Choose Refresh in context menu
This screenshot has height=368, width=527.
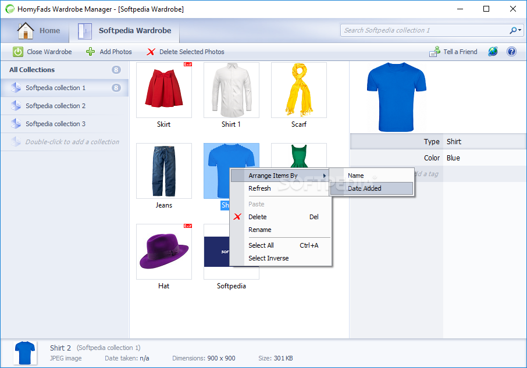tap(280, 188)
